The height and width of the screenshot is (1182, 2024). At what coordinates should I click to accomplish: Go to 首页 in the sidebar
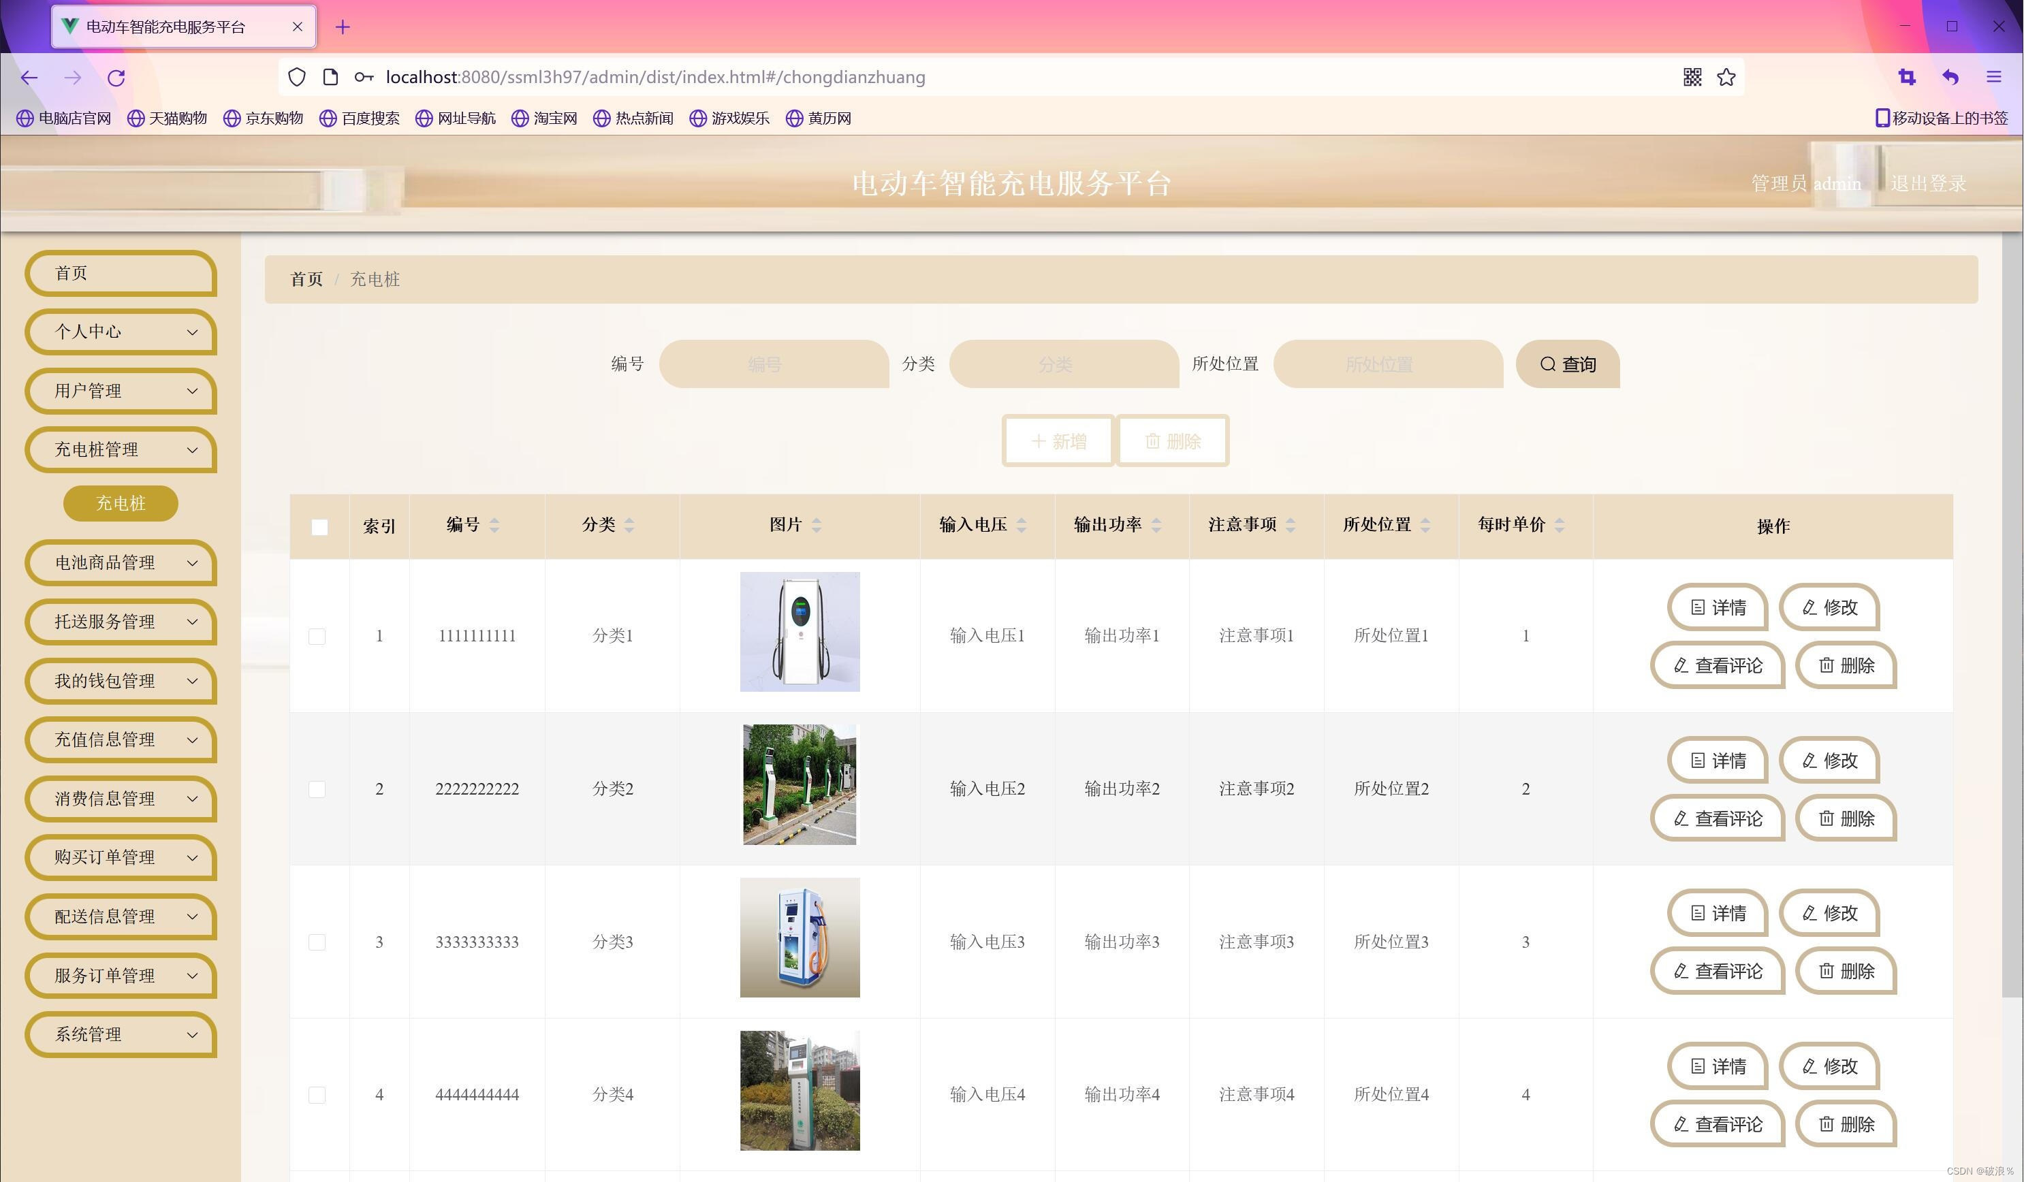pyautogui.click(x=121, y=273)
